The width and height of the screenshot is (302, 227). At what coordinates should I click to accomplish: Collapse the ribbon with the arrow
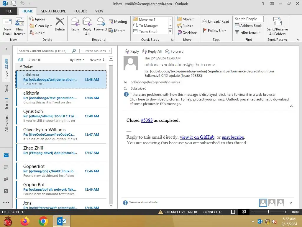point(298,40)
